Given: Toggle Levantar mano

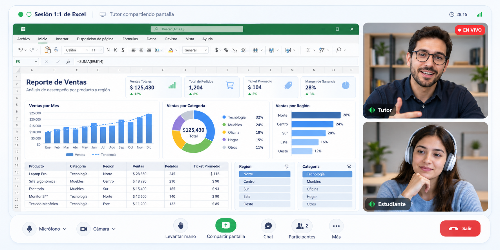Looking at the screenshot, I should [181, 226].
